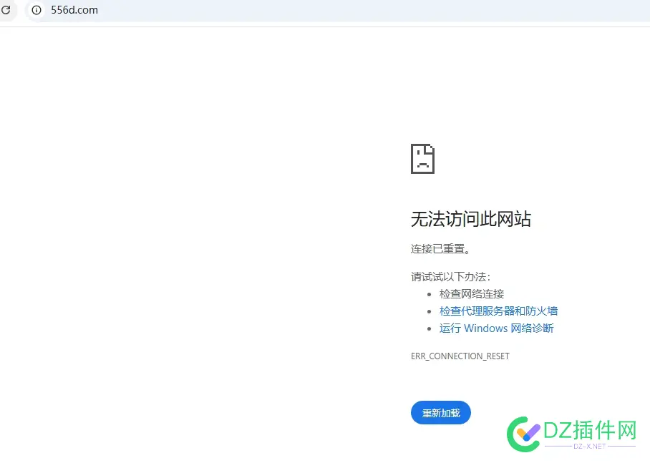
Task: Click the blank area of the address bar
Action: 286,11
